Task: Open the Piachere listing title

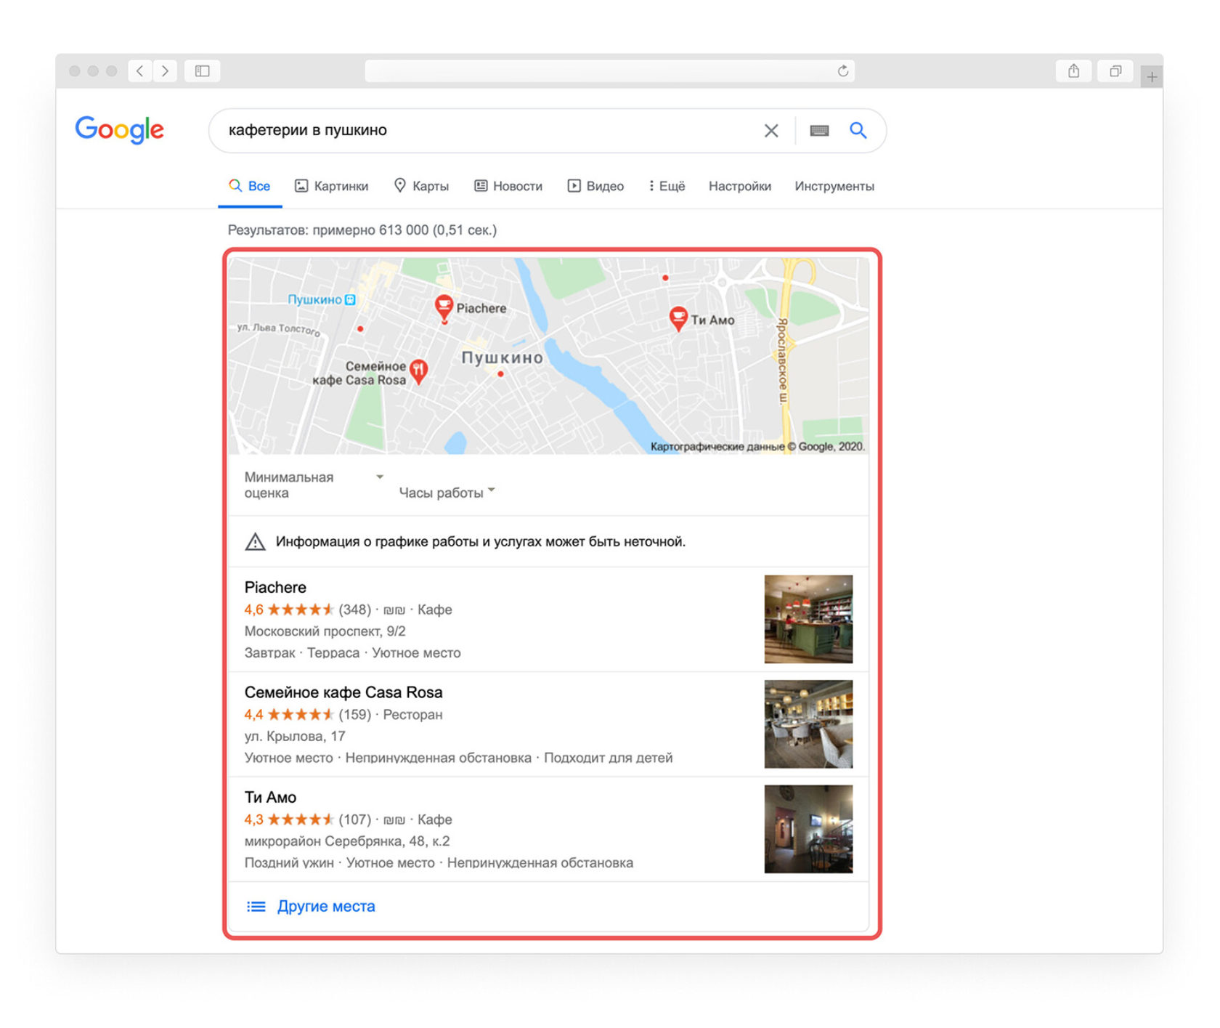Action: pos(275,587)
